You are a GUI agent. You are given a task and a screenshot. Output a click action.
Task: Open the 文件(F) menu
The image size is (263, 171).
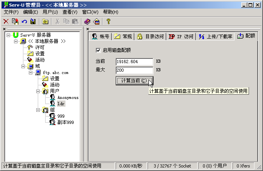pyautogui.click(x=11, y=12)
